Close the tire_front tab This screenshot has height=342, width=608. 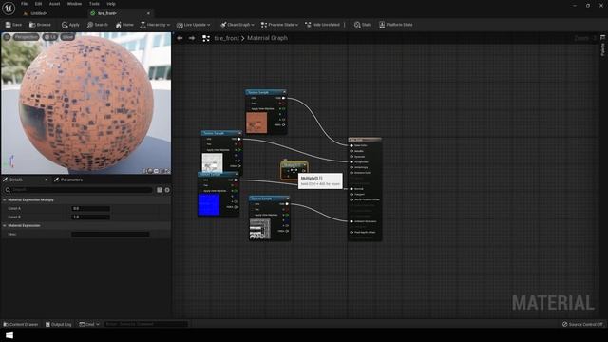tap(148, 13)
